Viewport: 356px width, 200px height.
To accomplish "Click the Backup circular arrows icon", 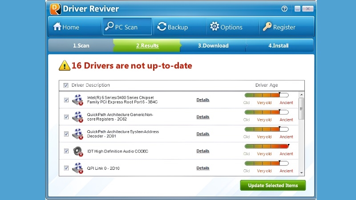I will 162,27.
